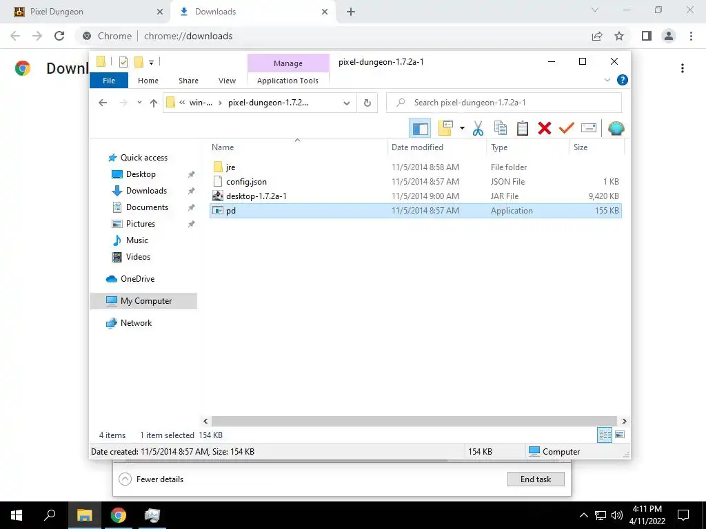Collapse Task Manager with the Fewer details chevron
This screenshot has width=706, height=529.
125,479
